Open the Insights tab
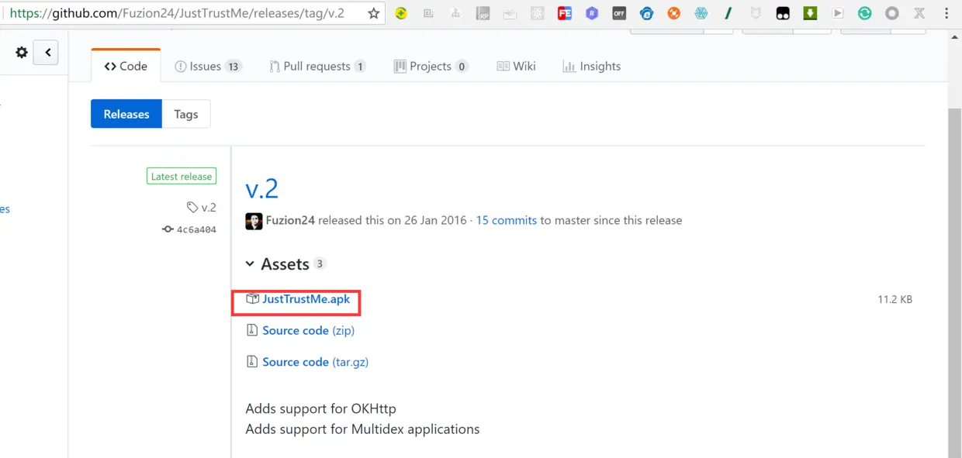This screenshot has height=458, width=962. point(592,66)
